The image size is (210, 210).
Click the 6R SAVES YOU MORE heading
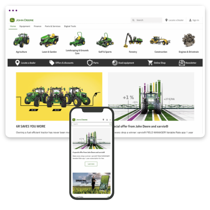31,126
